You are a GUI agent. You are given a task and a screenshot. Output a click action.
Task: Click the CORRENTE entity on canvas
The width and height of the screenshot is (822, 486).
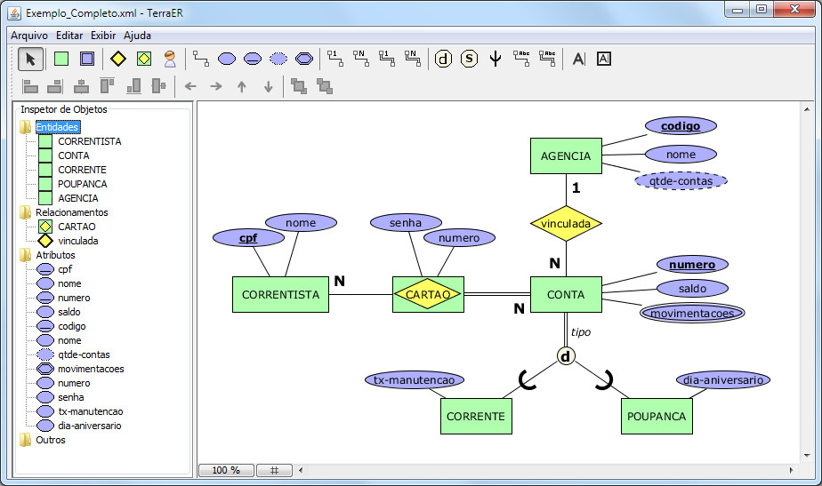(476, 417)
